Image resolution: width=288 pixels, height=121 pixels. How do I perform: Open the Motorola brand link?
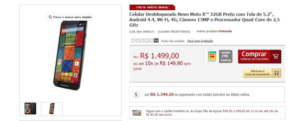(225, 31)
